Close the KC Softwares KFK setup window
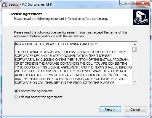This screenshot has height=118, width=152. (143, 3)
